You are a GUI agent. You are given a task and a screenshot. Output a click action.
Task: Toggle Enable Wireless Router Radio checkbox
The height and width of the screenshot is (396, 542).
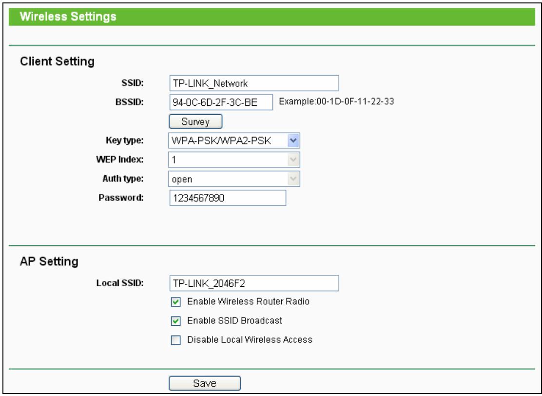point(175,302)
